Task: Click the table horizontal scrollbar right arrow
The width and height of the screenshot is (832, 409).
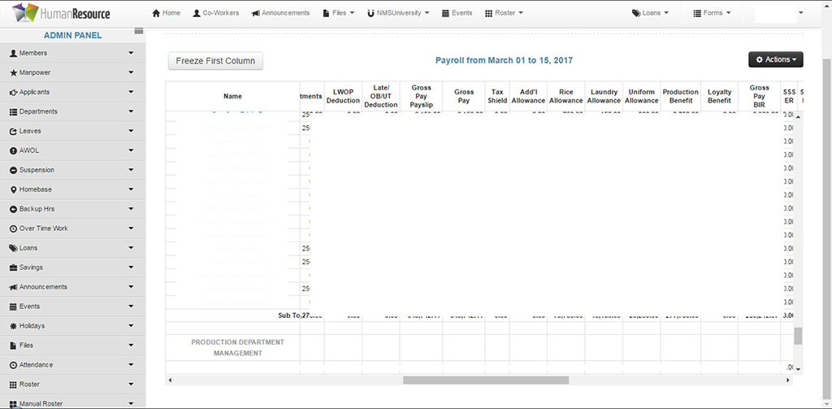Action: coord(788,381)
